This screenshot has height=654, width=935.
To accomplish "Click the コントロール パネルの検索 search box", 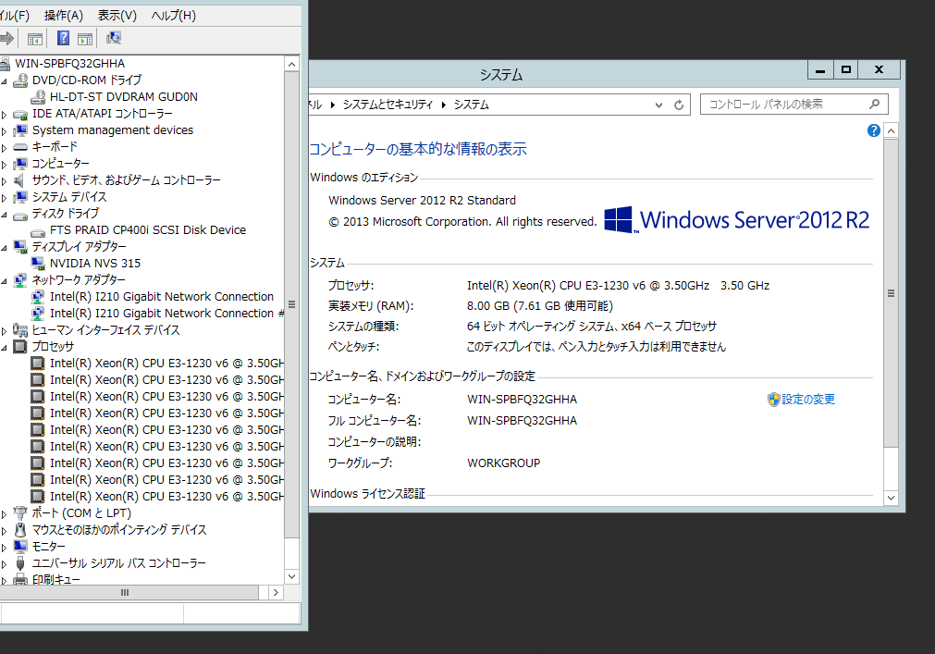I will (794, 105).
